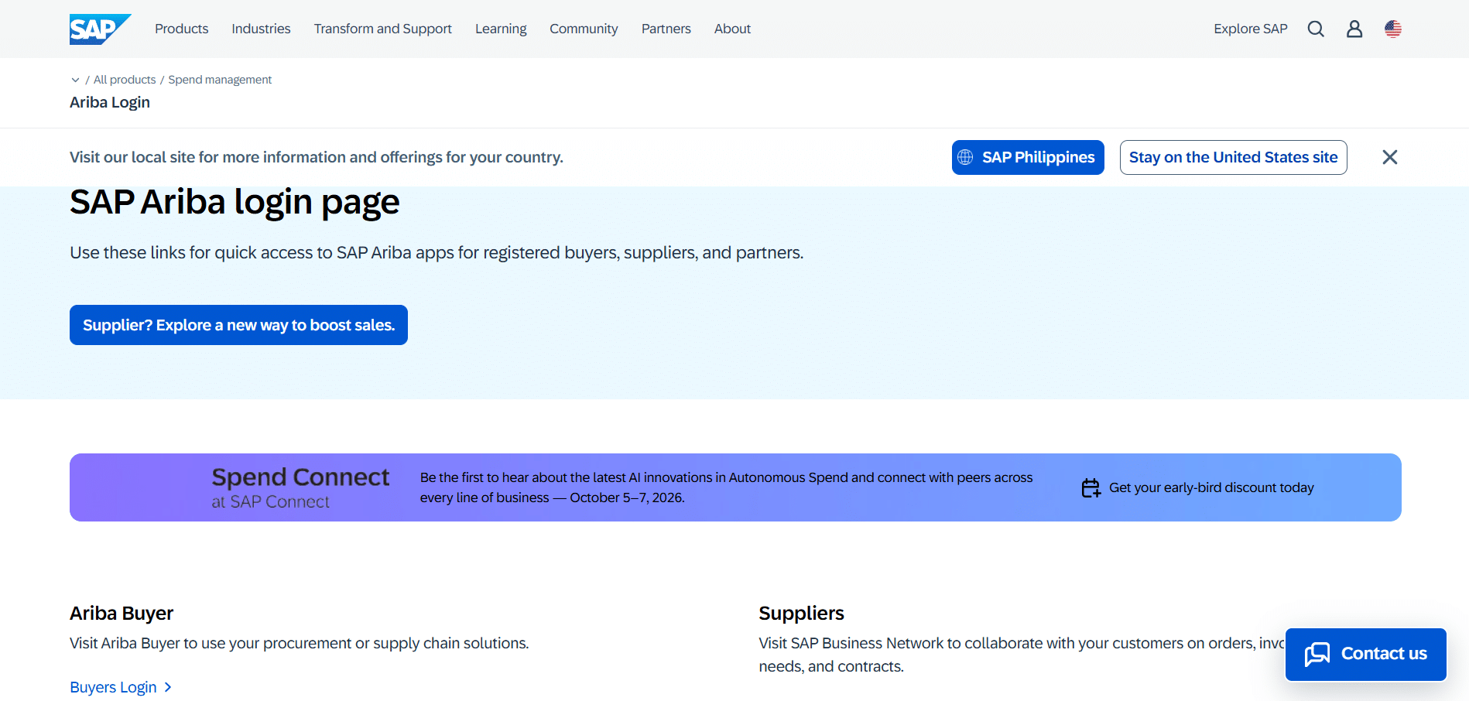
Task: Open the Products menu
Action: 181,29
